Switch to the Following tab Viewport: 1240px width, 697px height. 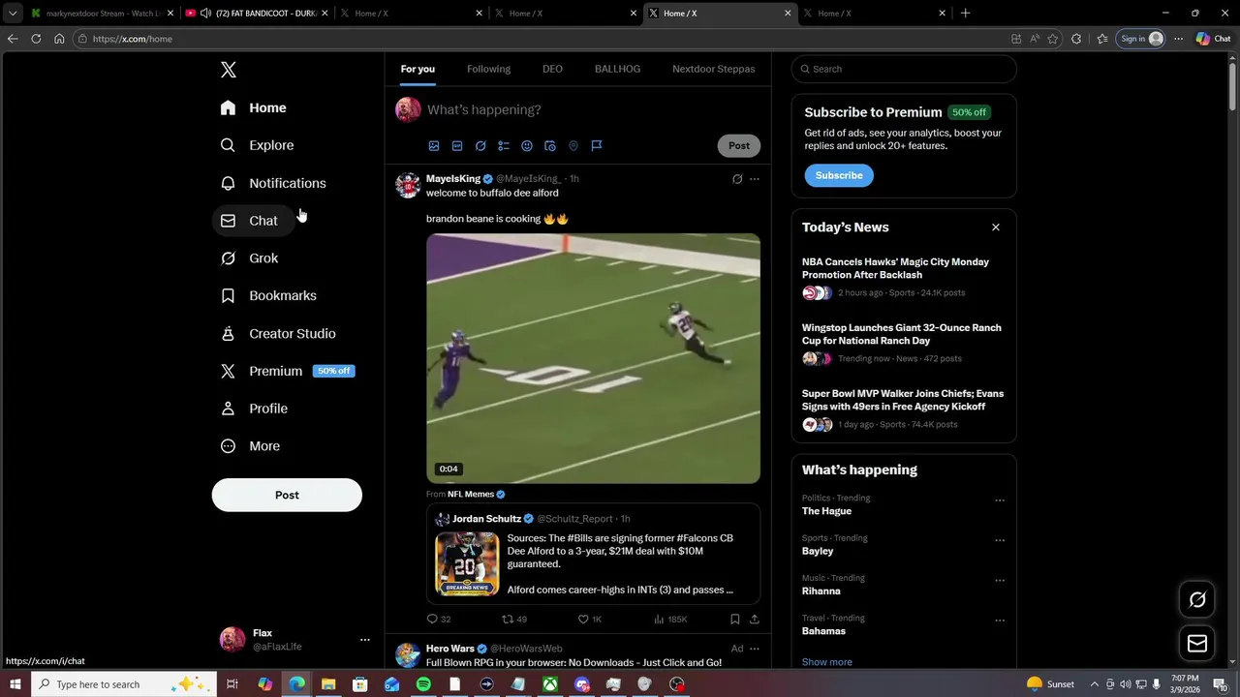[488, 69]
